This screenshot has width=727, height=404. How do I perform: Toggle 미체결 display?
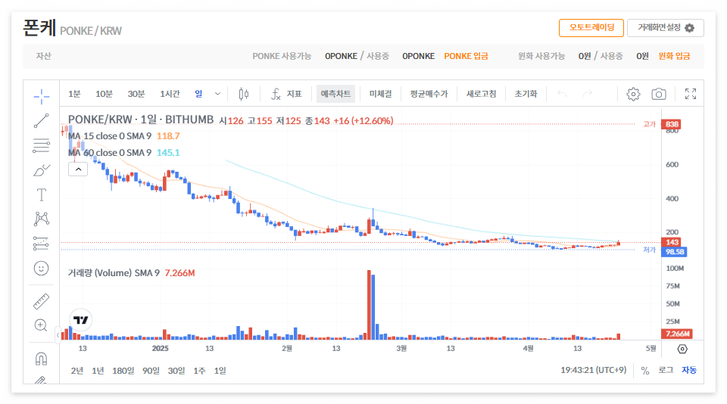coord(380,94)
